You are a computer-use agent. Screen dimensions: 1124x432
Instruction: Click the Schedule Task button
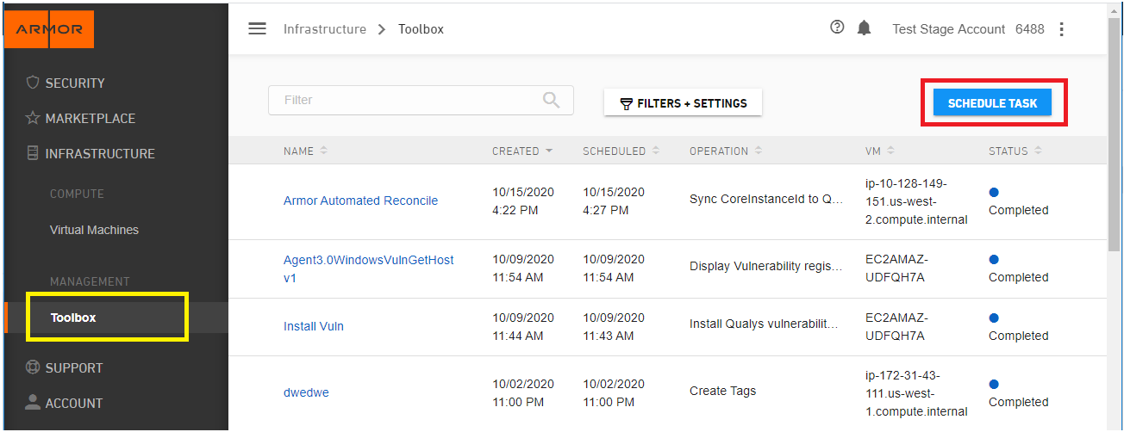993,103
